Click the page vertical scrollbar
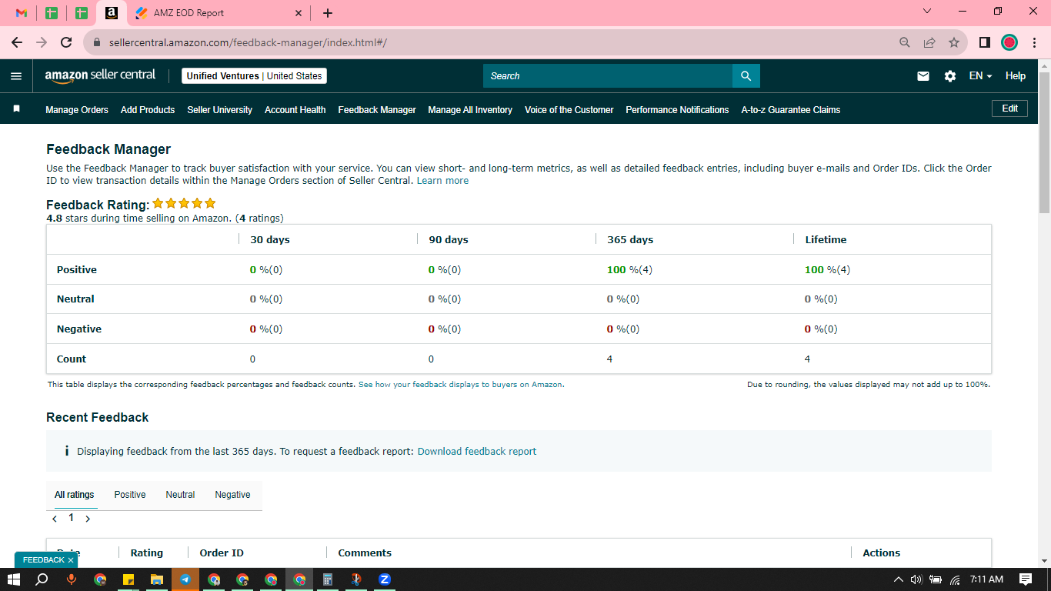Viewport: 1051px width, 591px height. tap(1044, 142)
